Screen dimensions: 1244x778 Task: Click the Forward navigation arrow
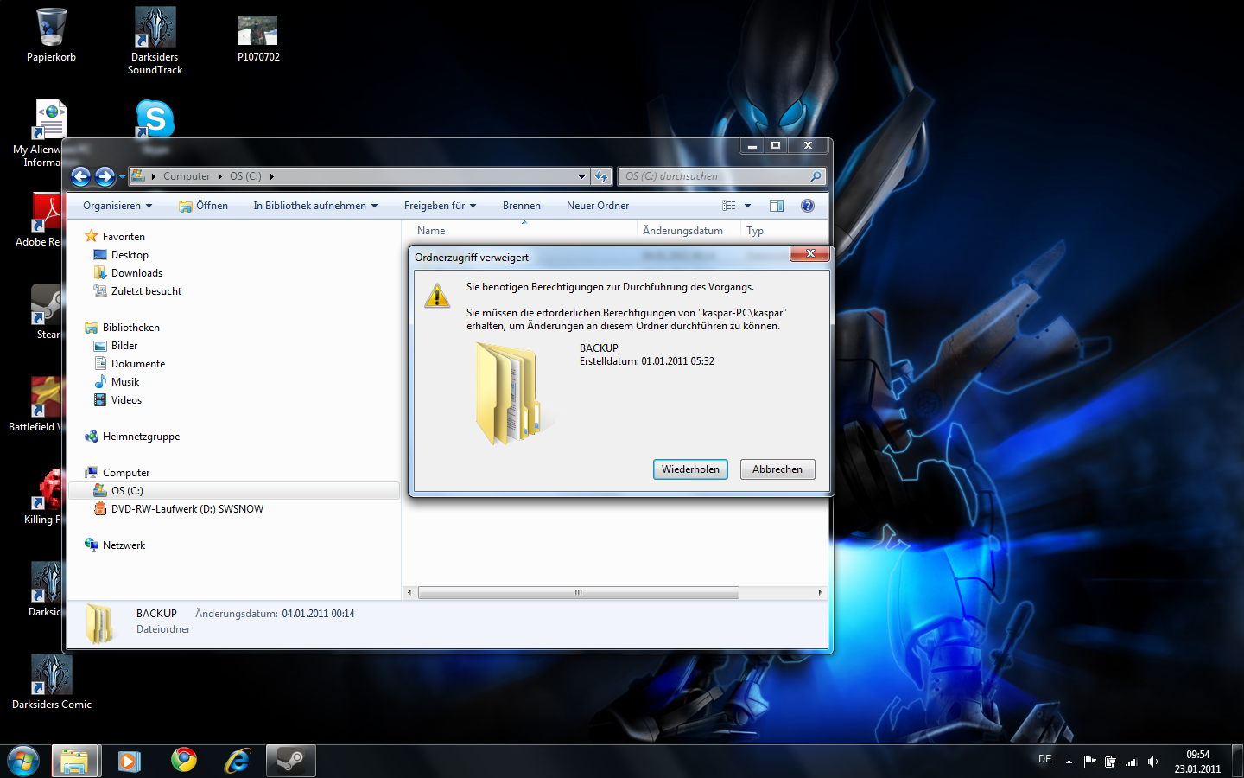[x=105, y=176]
